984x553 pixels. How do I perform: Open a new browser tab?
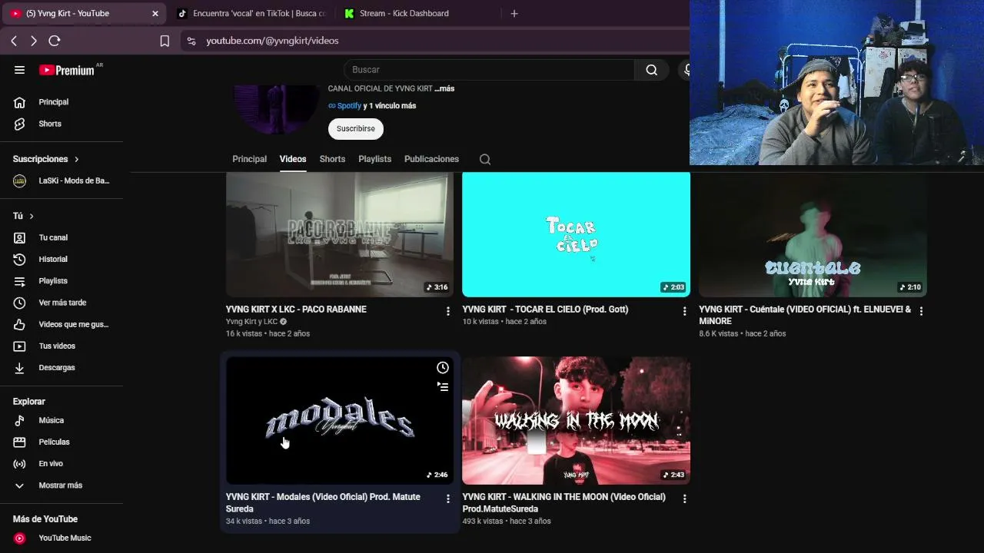pyautogui.click(x=514, y=13)
